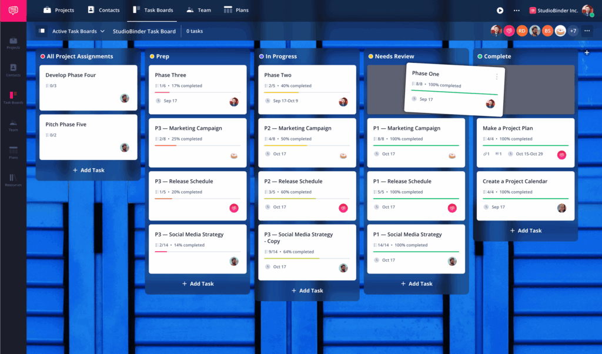Click the yellow dot beside Prep header

152,56
